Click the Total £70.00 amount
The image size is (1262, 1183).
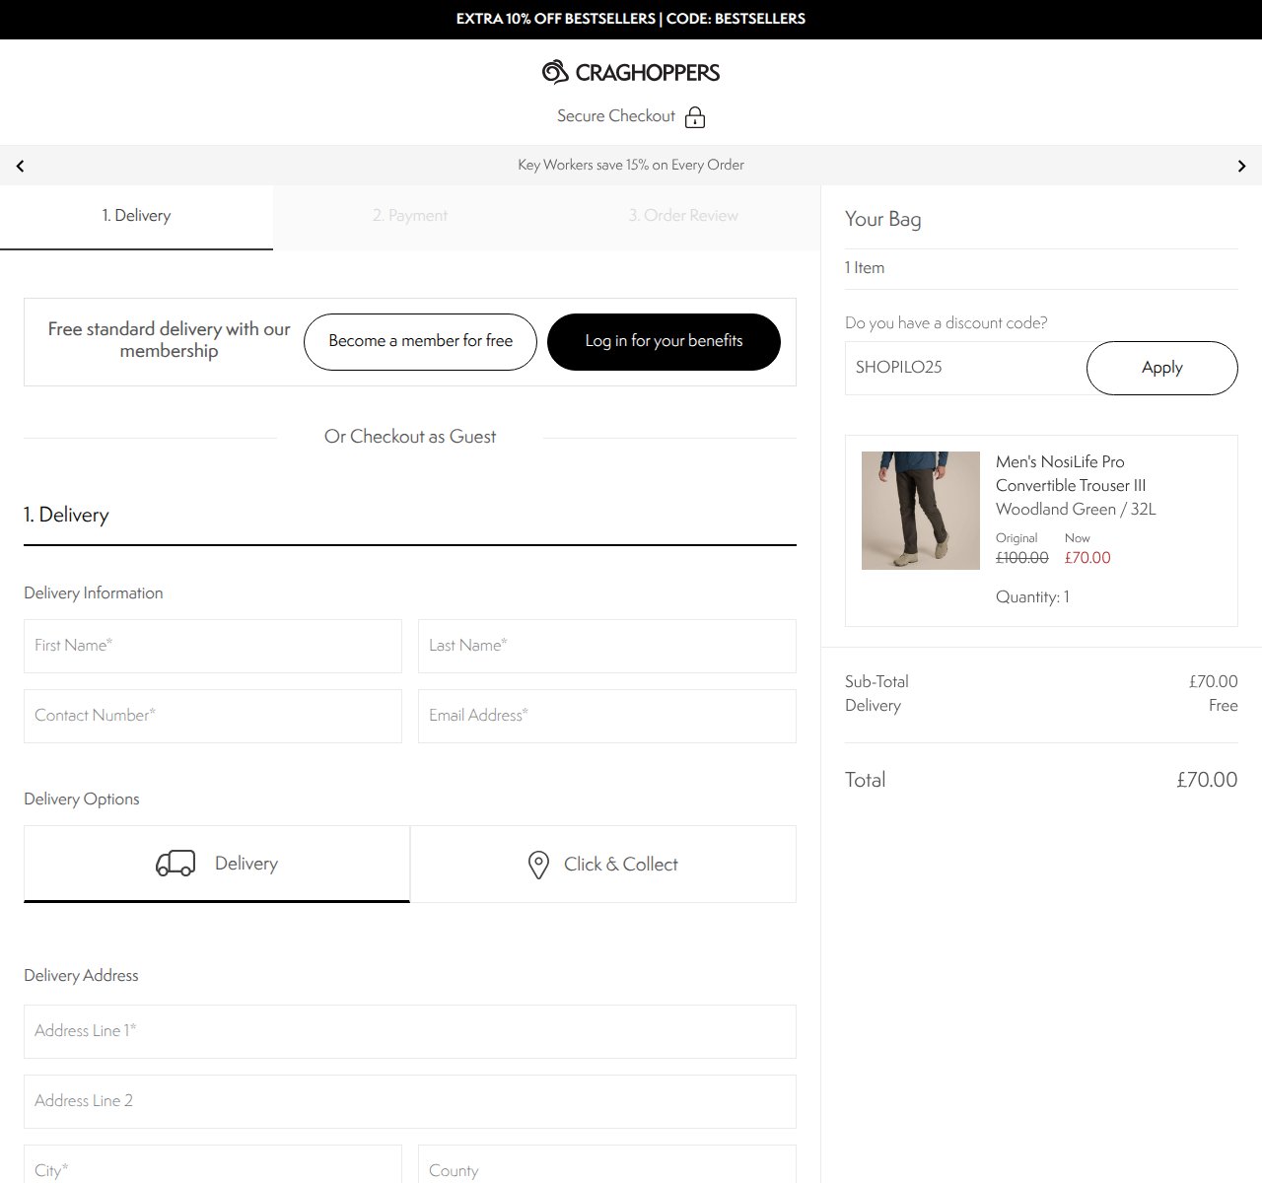(x=1207, y=780)
